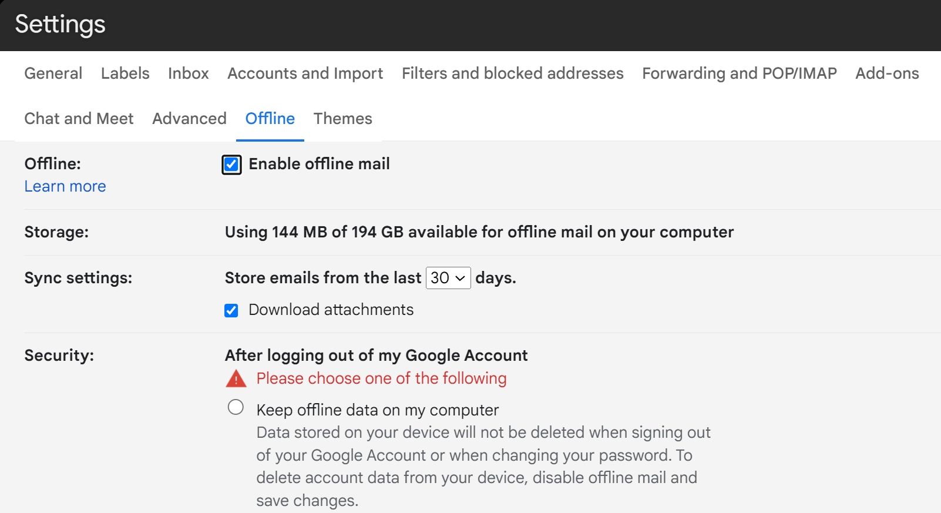Select Keep offline data on my computer
The width and height of the screenshot is (941, 513).
[236, 406]
